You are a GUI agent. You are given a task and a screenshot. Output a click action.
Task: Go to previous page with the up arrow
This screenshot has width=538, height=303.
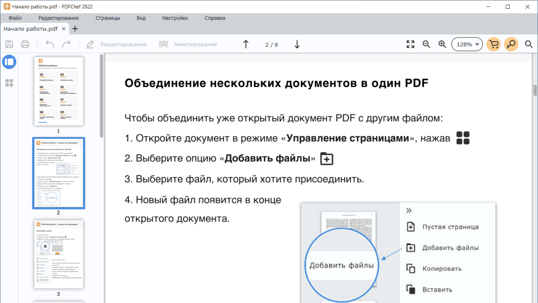point(246,44)
